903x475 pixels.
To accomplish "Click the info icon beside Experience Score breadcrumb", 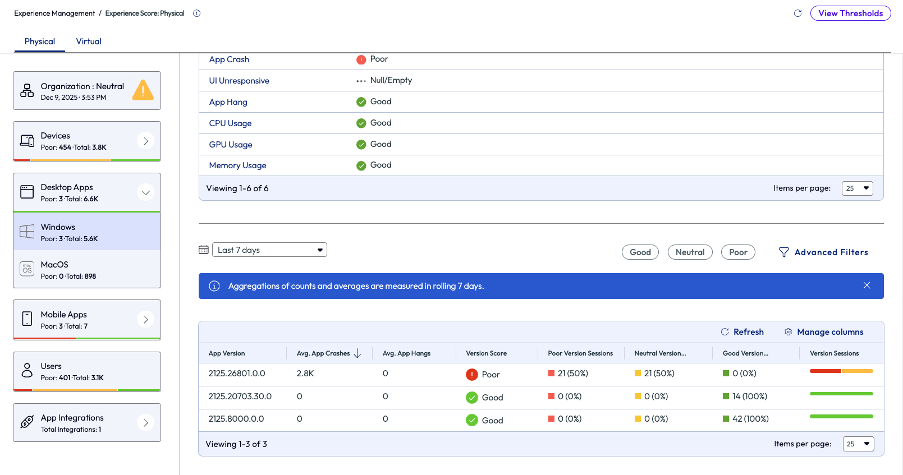I will click(x=197, y=13).
